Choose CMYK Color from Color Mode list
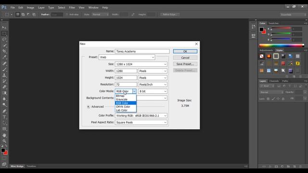Image resolution: width=308 pixels, height=173 pixels. pos(126,107)
